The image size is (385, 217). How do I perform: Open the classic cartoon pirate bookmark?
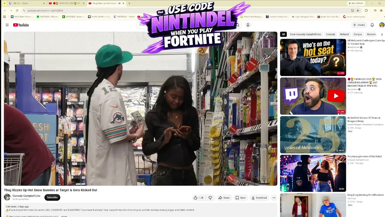click(x=354, y=17)
